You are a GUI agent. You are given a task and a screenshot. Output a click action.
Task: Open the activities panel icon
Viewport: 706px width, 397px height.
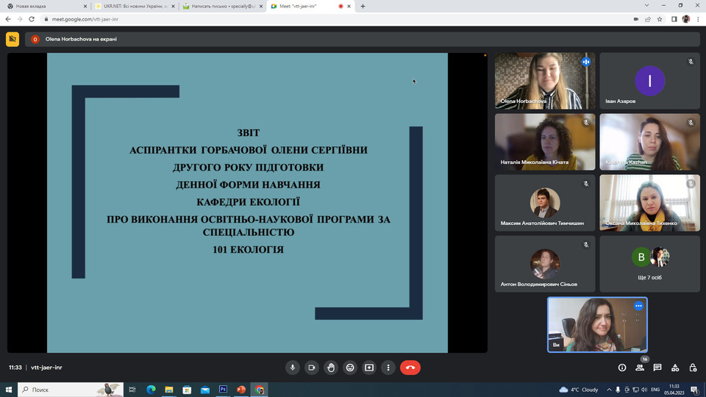pos(675,368)
